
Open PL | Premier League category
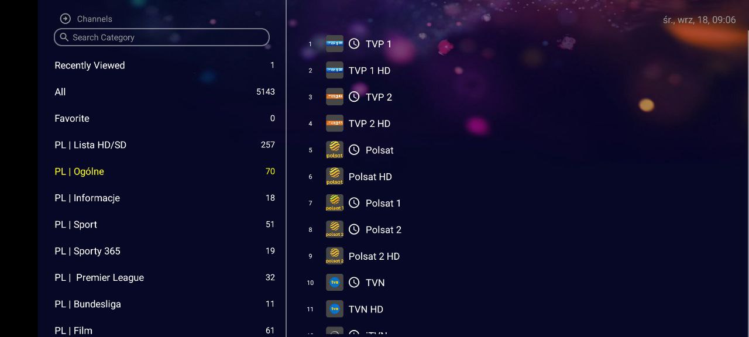99,277
